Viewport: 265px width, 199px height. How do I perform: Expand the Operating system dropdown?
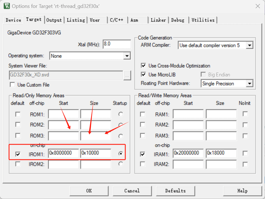(x=127, y=56)
